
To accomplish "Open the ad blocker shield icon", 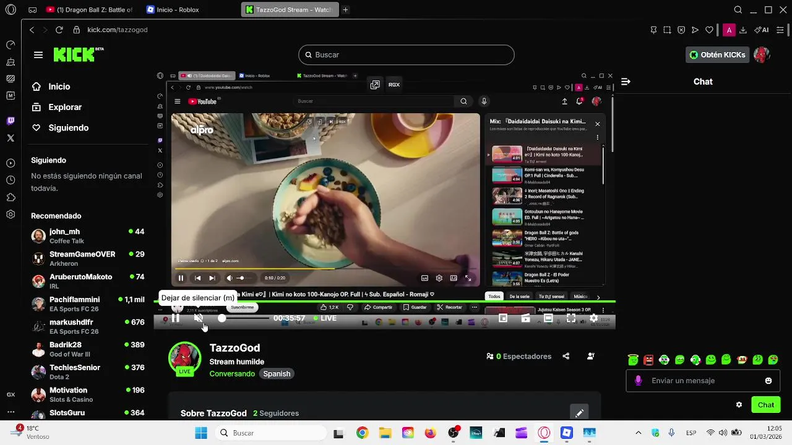I will [x=681, y=30].
